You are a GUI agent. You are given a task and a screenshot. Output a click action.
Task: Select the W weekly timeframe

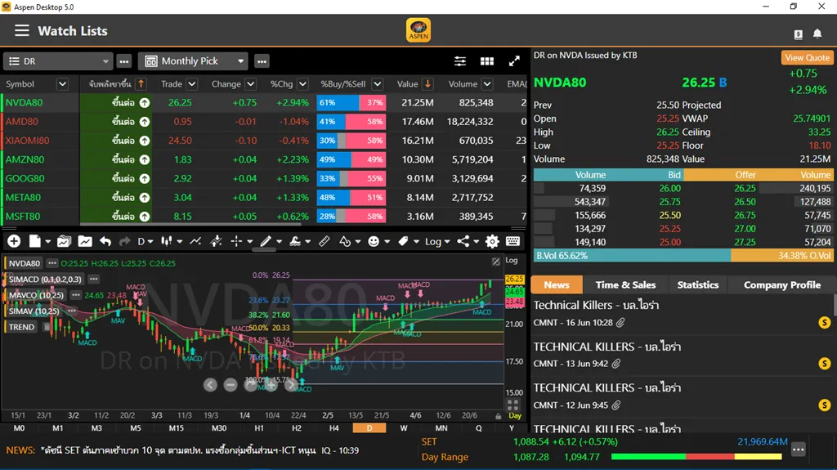point(404,428)
